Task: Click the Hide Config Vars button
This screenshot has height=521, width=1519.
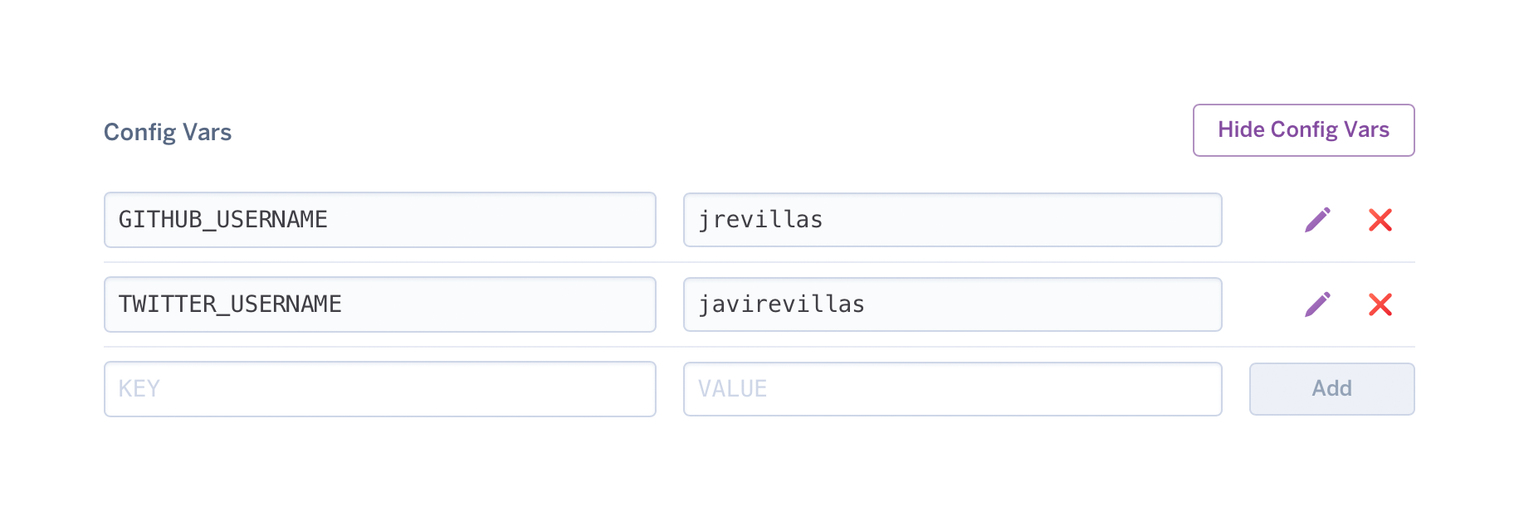Action: (x=1303, y=130)
